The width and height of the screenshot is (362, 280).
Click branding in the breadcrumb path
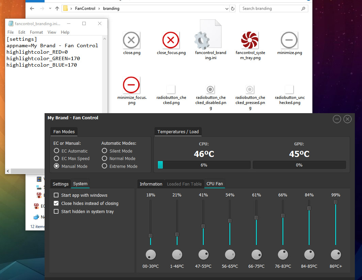tap(111, 8)
